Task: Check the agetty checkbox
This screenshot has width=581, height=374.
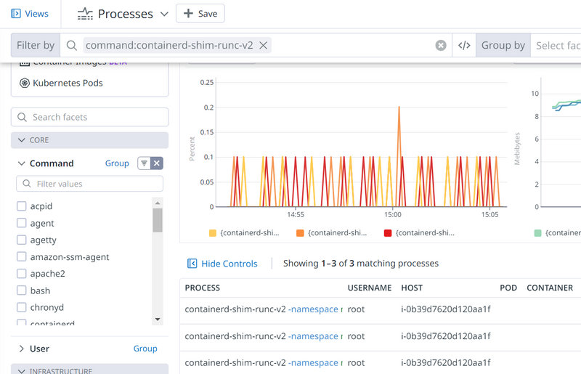Action: tap(22, 240)
